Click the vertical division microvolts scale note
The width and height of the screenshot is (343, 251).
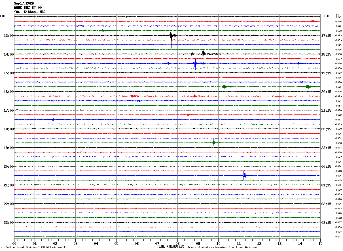(36, 247)
